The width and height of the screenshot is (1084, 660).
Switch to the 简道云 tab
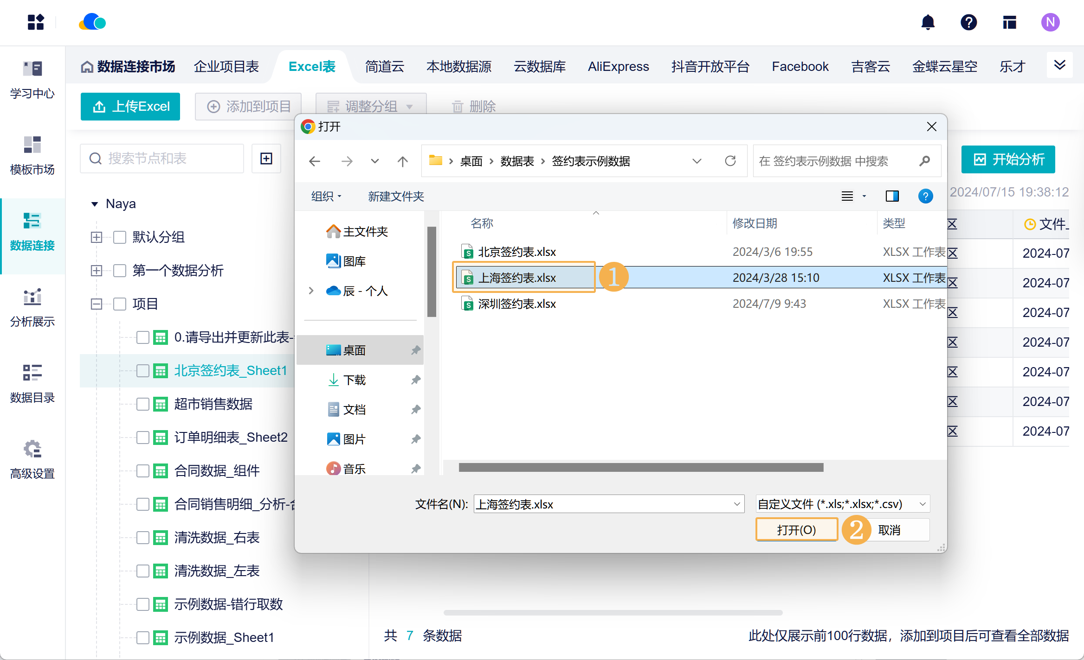(384, 67)
